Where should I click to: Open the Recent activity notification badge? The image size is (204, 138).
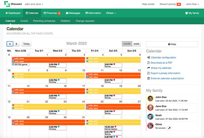[188, 4]
